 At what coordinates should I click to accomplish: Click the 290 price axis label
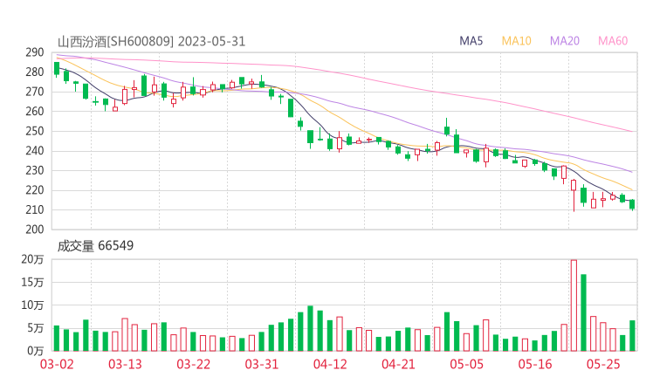click(35, 52)
